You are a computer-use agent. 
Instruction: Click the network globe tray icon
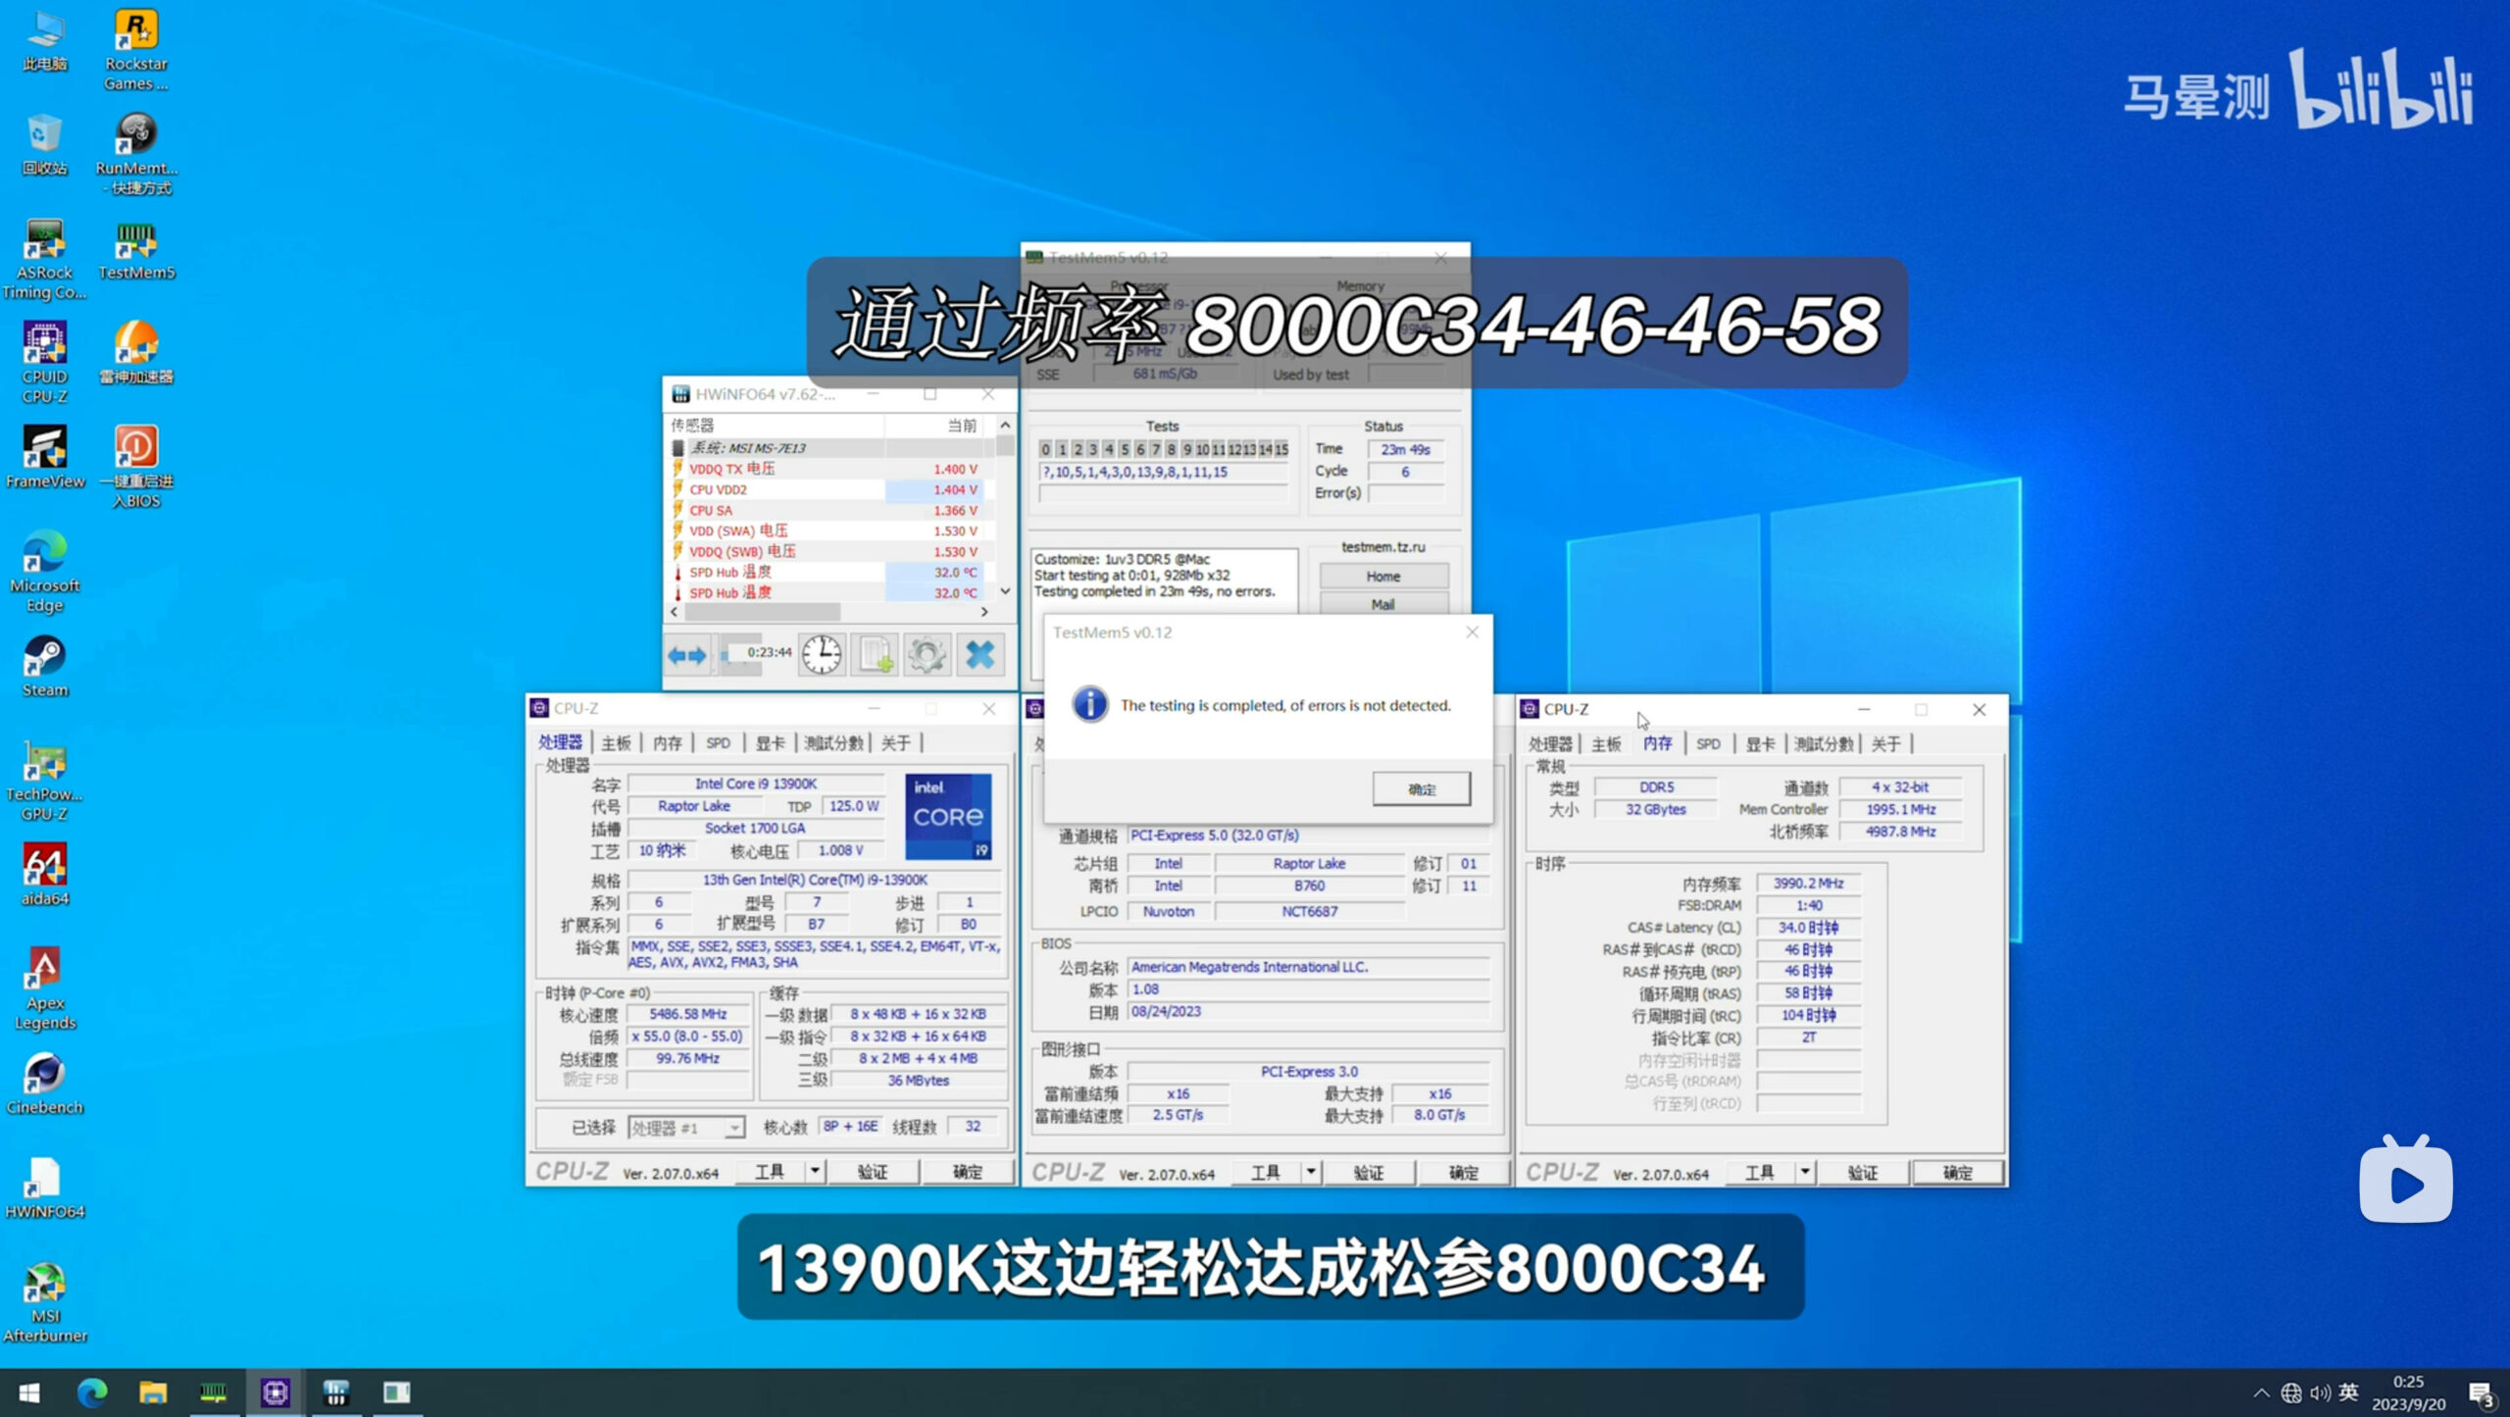tap(2290, 1392)
